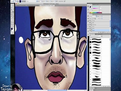The width and height of the screenshot is (121, 91).
Task: Select the Crop tool
Action: point(11,10)
